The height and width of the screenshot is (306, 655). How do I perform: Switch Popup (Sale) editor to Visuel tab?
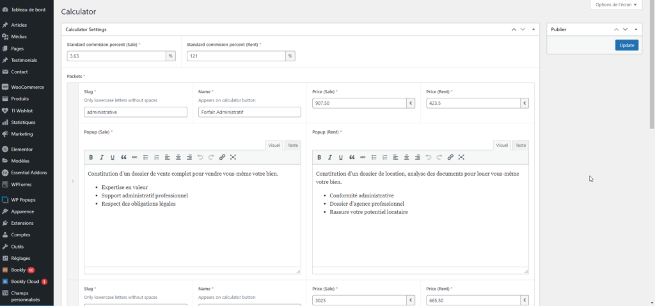point(274,145)
